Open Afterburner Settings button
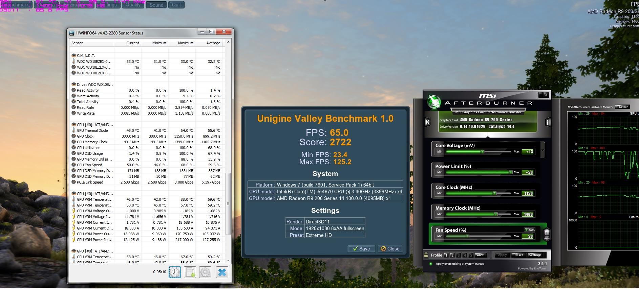Image resolution: width=639 pixels, height=289 pixels. click(x=535, y=255)
